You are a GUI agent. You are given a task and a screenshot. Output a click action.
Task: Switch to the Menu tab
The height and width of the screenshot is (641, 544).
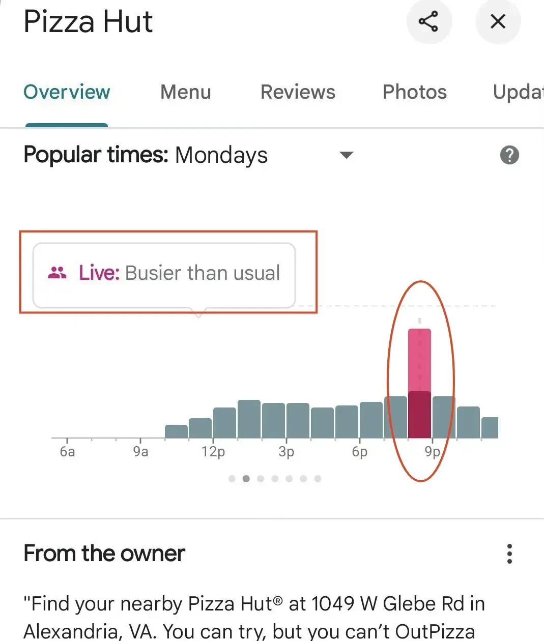tap(186, 92)
